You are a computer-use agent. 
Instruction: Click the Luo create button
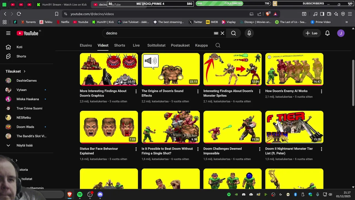pyautogui.click(x=312, y=33)
